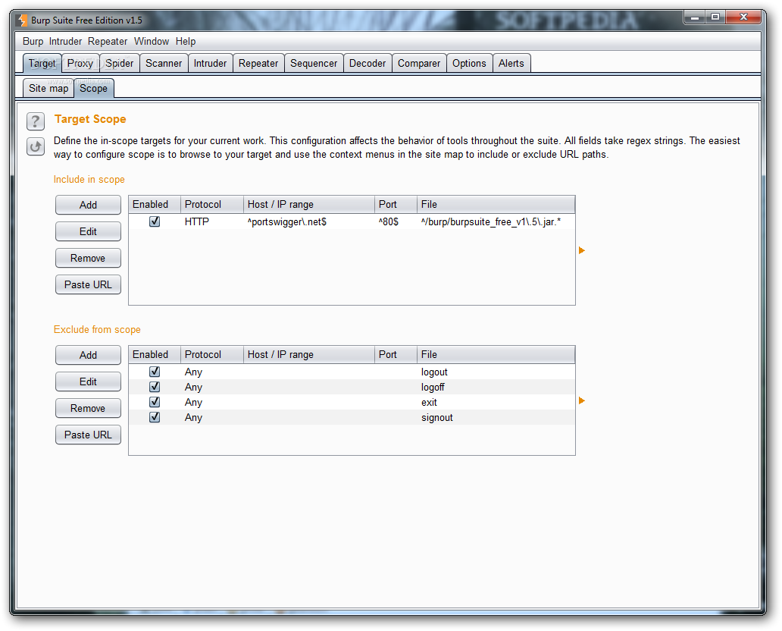Select the logout exclusion row
Image resolution: width=782 pixels, height=631 pixels.
pyautogui.click(x=352, y=372)
